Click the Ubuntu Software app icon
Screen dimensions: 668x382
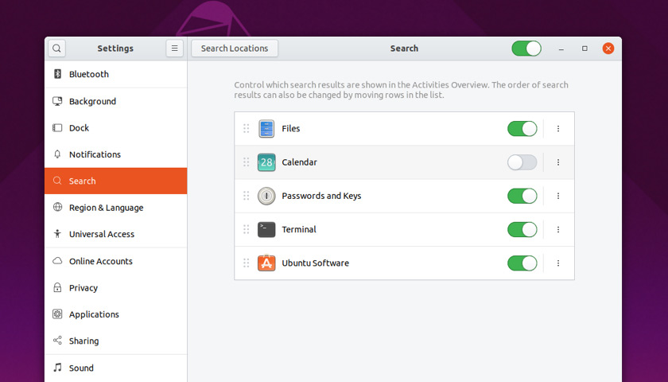click(x=266, y=263)
